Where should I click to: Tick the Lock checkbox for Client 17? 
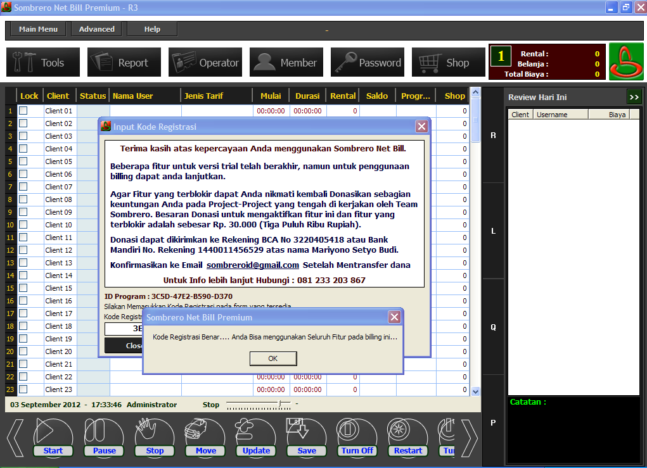(23, 313)
